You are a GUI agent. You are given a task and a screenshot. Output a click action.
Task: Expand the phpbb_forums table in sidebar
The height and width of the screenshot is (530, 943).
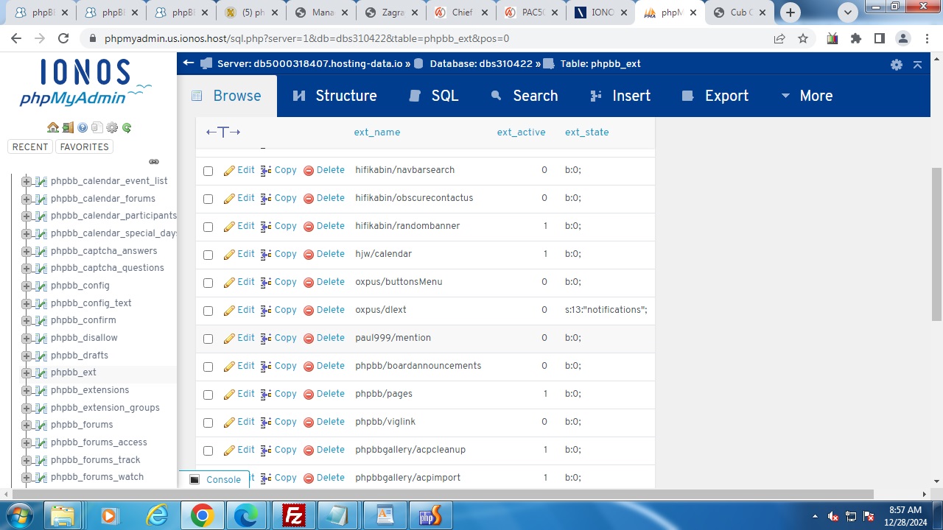[27, 425]
